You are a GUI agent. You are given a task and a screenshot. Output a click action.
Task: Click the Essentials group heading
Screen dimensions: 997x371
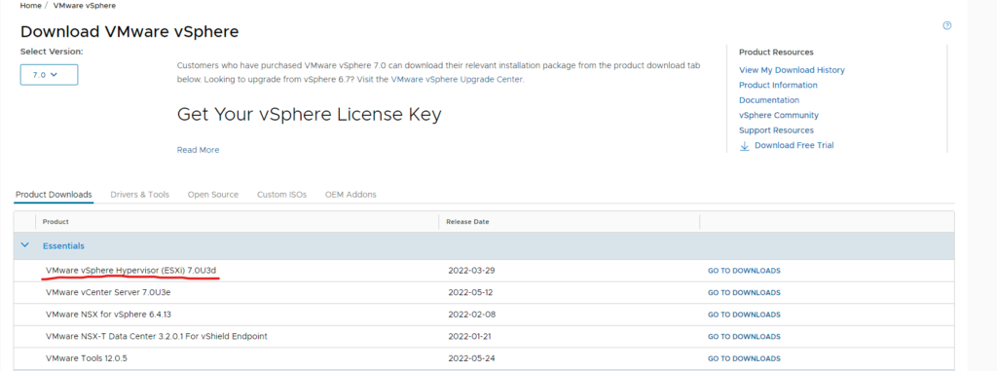click(63, 245)
